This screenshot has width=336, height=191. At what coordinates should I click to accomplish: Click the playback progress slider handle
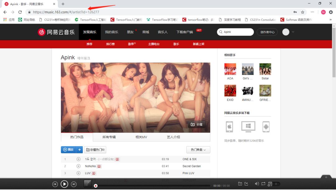pyautogui.click(x=96, y=186)
